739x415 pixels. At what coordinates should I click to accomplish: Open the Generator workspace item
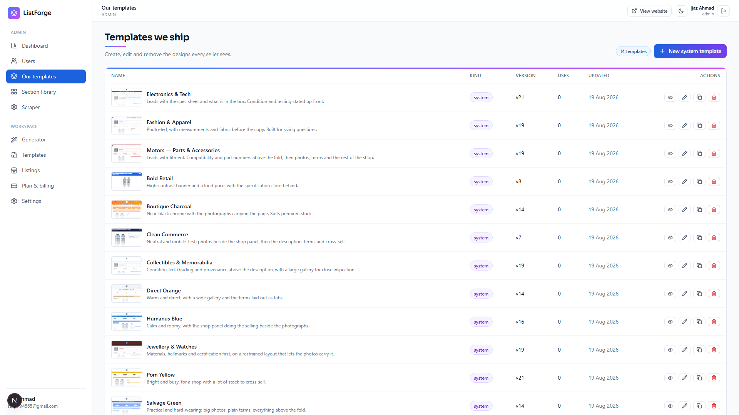point(46,139)
